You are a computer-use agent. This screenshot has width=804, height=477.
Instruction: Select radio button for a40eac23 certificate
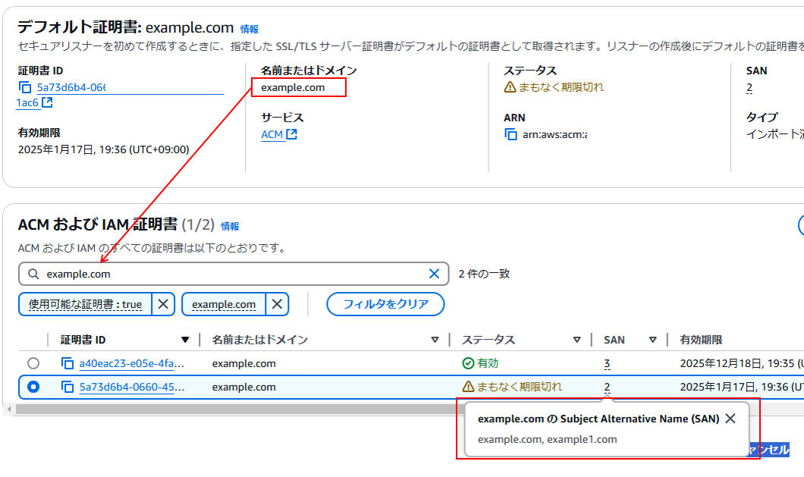click(33, 363)
